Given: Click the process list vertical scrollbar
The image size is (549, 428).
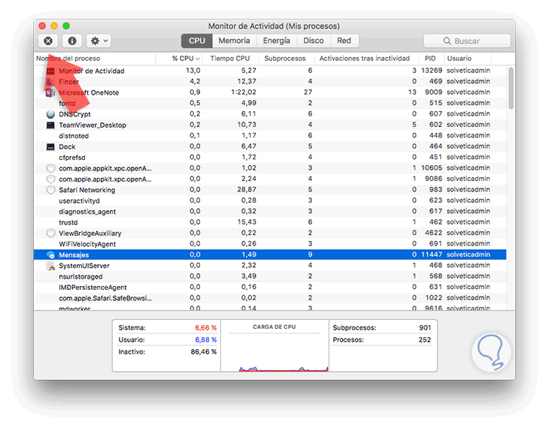Looking at the screenshot, I should pos(511,88).
